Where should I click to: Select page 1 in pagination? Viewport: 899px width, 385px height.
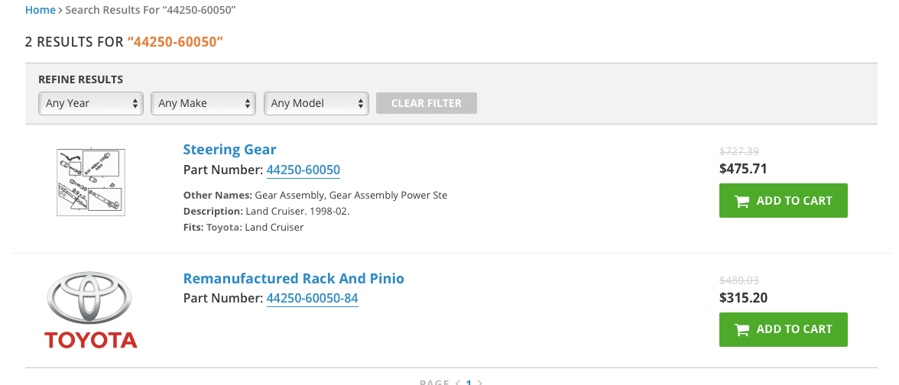[469, 383]
